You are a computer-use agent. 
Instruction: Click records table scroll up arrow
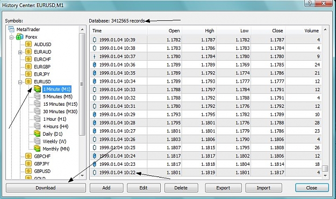(325, 30)
